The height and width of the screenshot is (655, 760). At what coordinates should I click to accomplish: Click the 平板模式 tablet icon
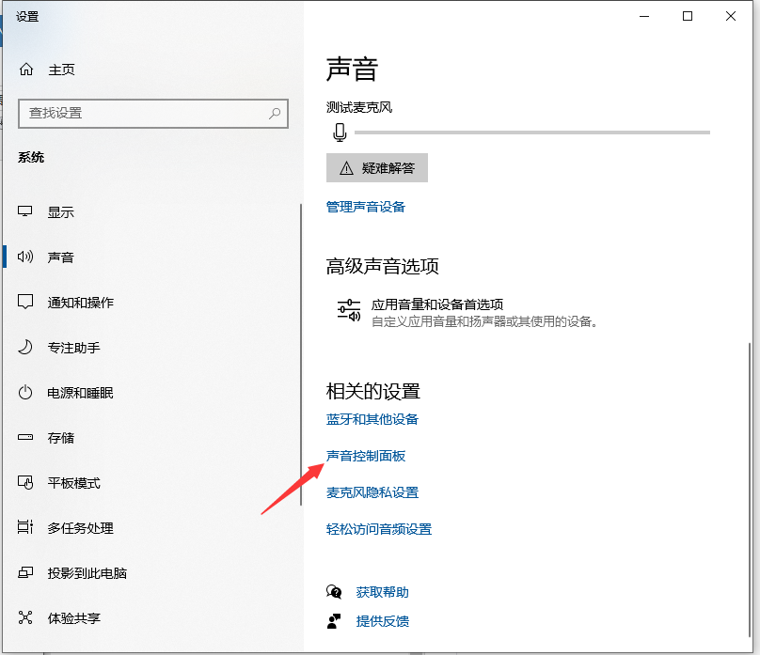point(25,482)
